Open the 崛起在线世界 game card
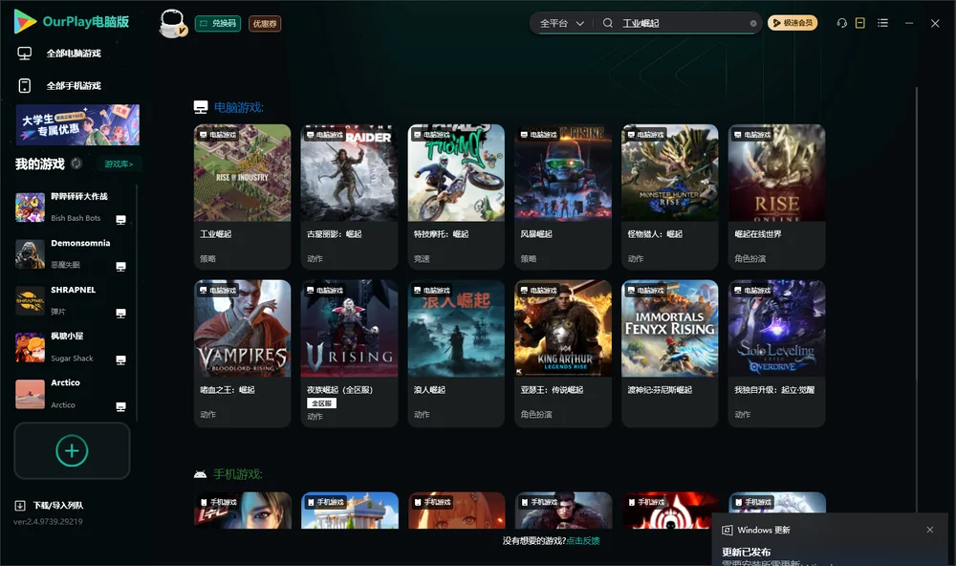 click(x=776, y=196)
